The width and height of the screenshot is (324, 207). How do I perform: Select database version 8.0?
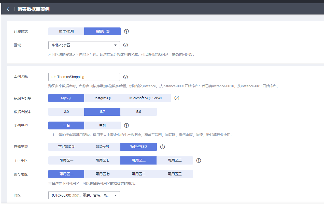tap(66, 112)
